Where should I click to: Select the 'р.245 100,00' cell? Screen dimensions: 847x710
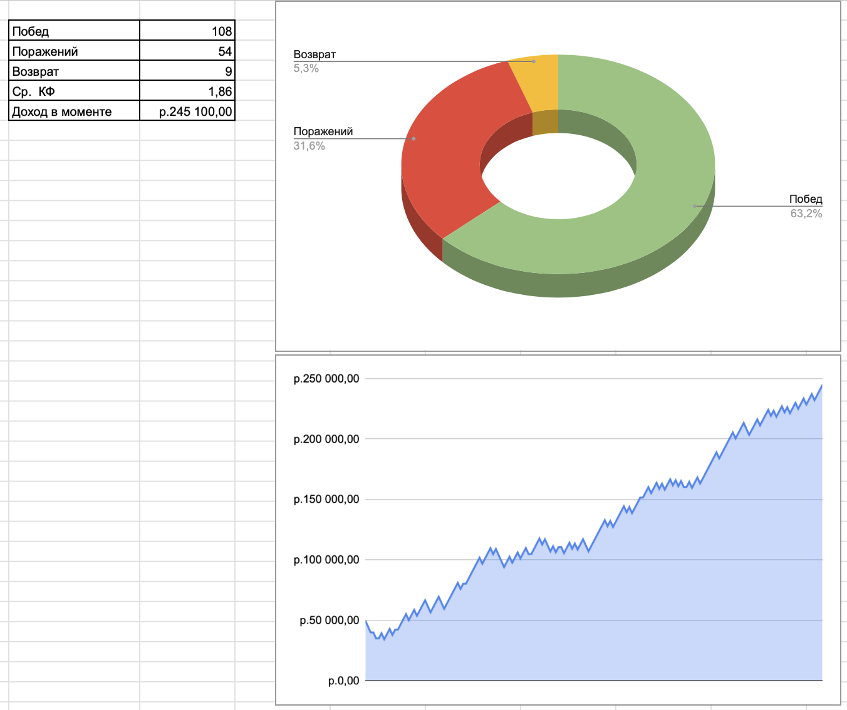[x=187, y=111]
